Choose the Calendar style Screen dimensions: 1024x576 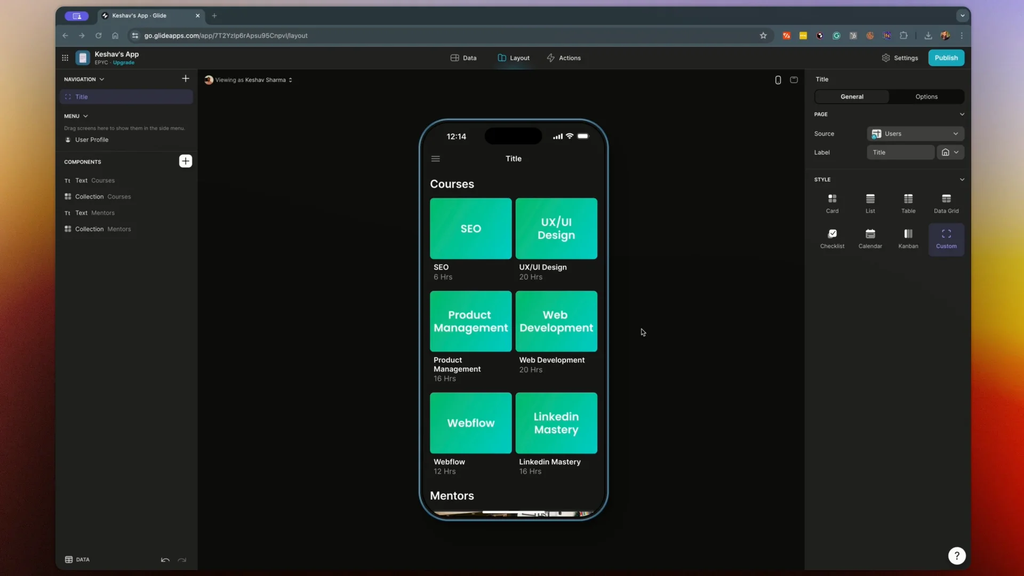pyautogui.click(x=870, y=239)
